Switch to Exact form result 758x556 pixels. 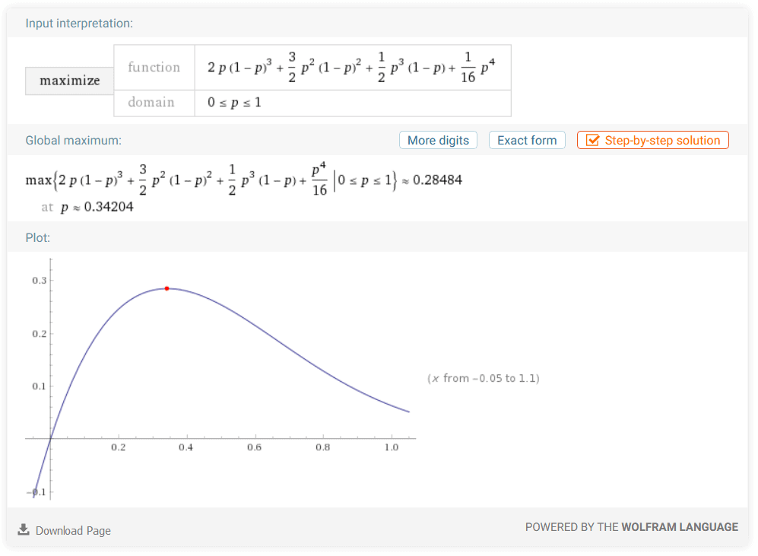527,141
